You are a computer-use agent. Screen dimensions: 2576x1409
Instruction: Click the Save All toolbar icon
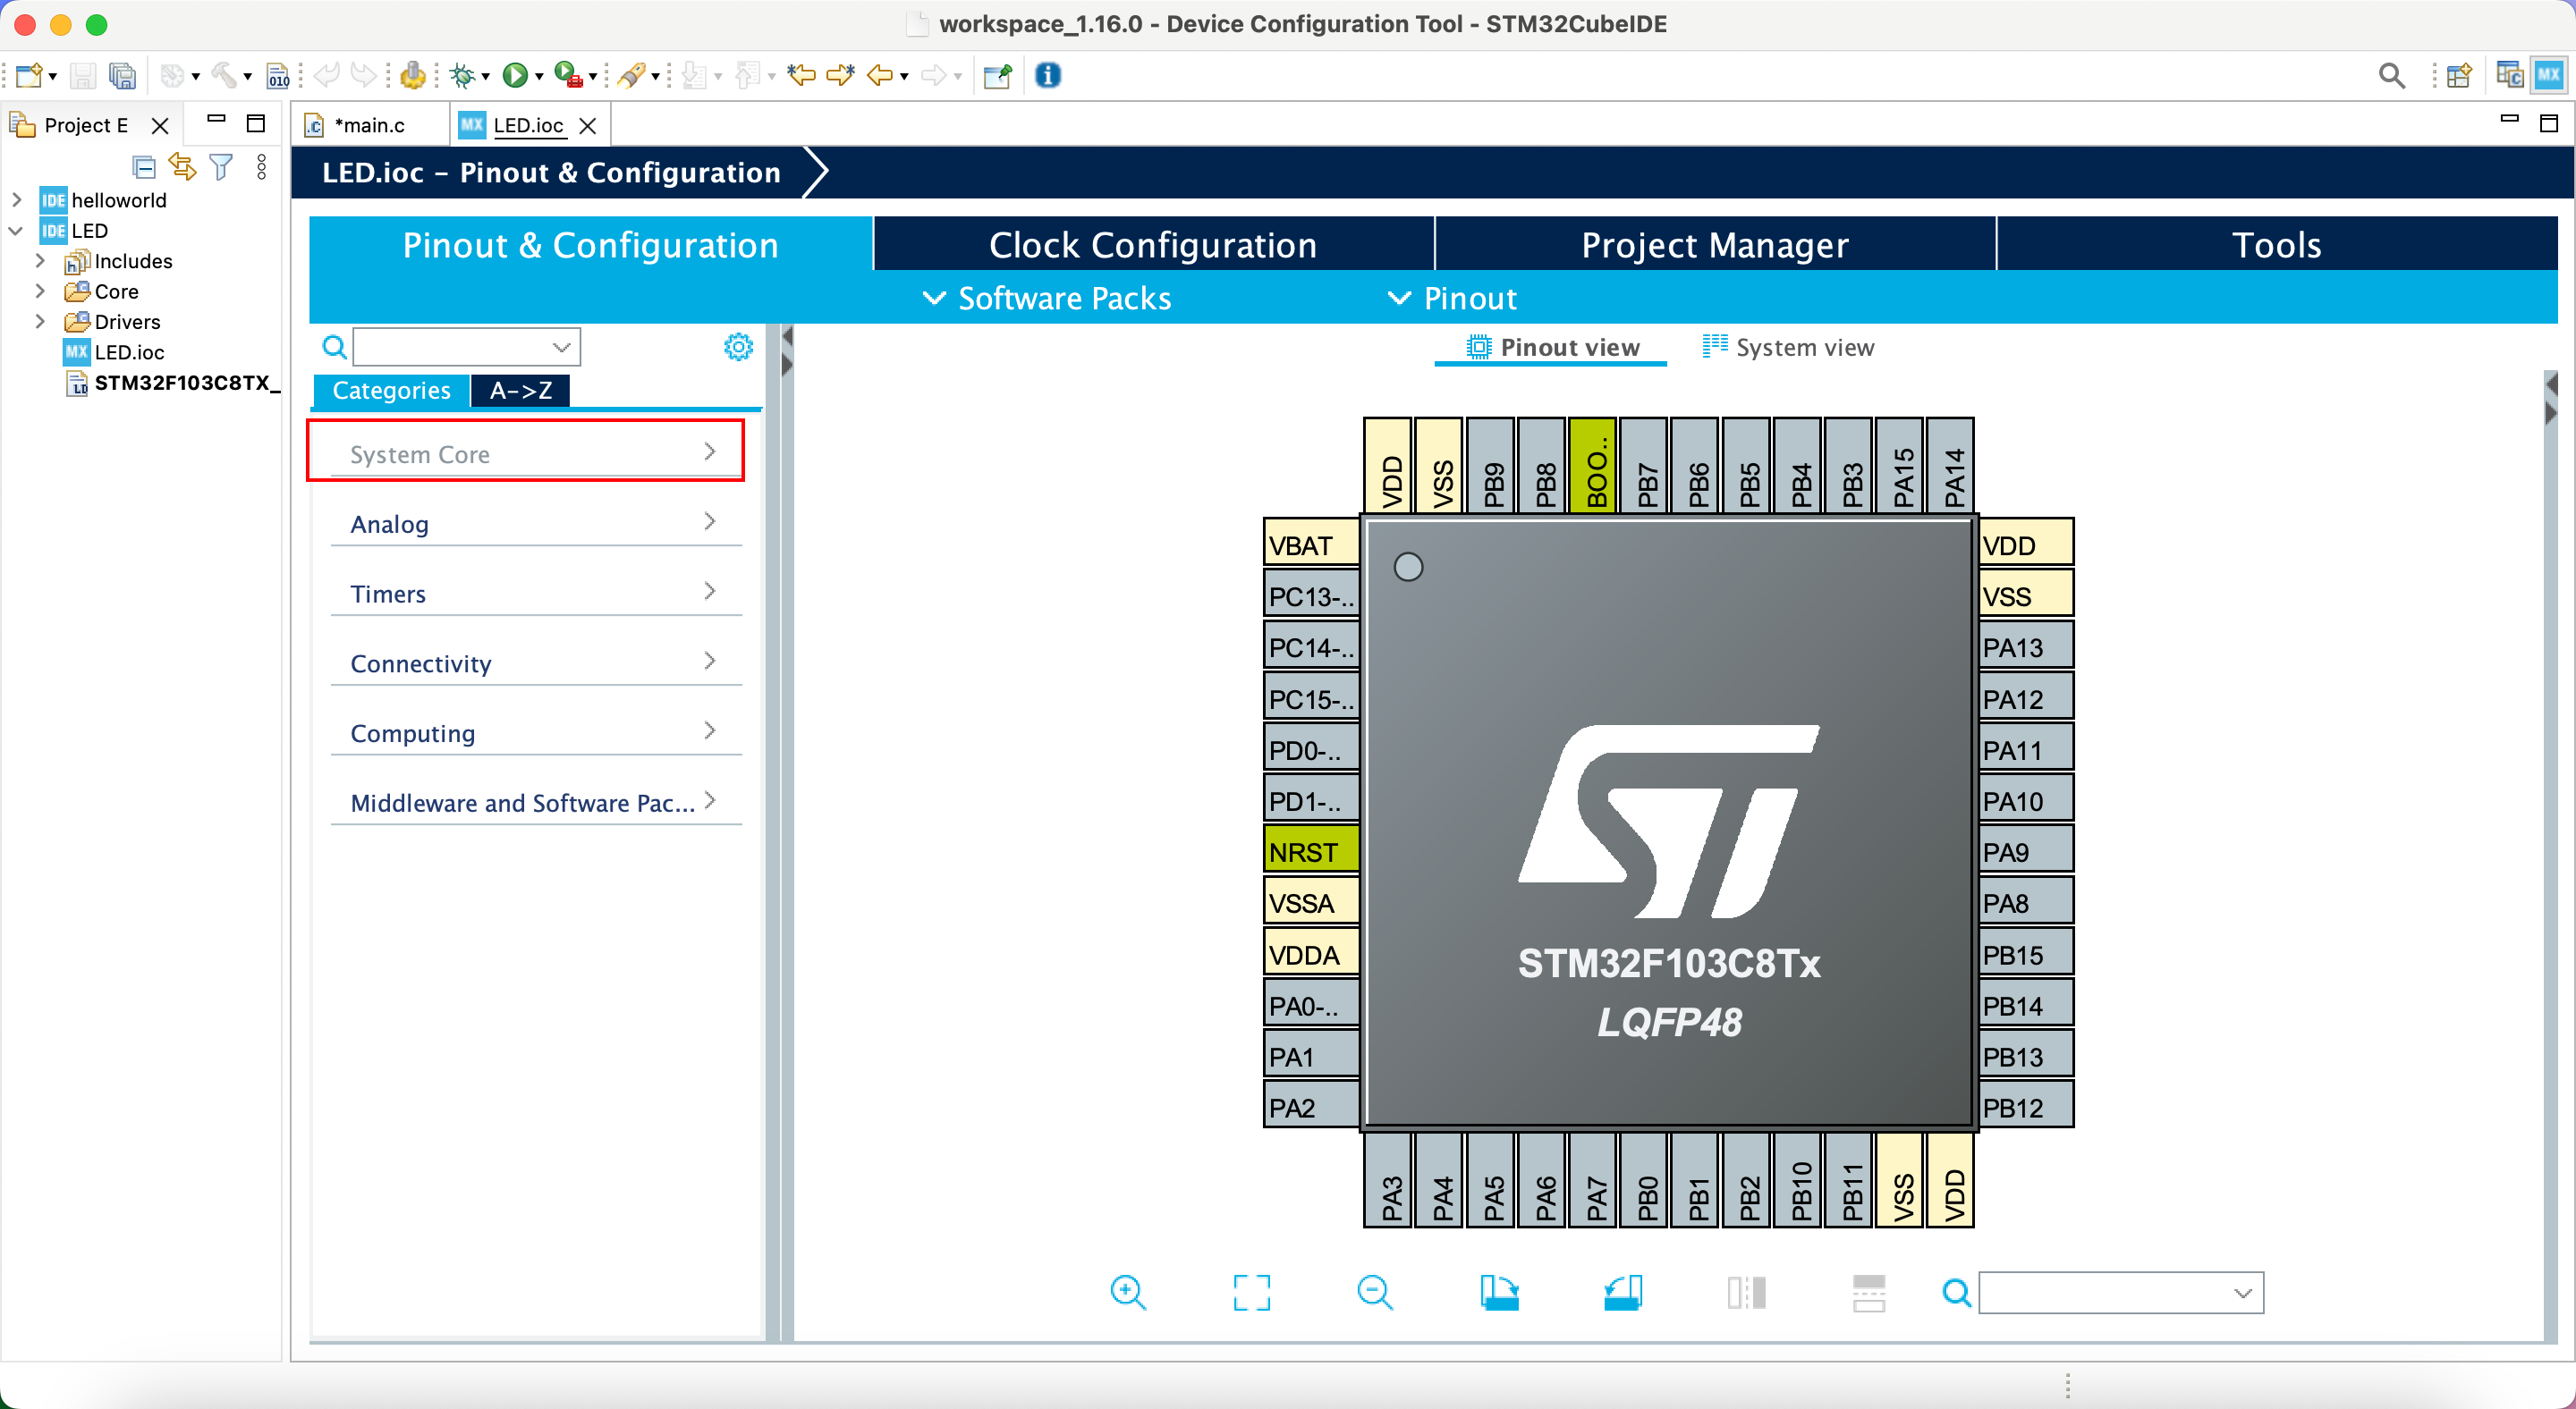click(122, 75)
